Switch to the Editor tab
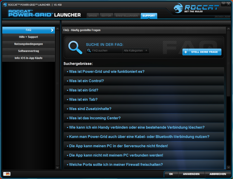The width and height of the screenshot is (233, 179). coord(106,16)
